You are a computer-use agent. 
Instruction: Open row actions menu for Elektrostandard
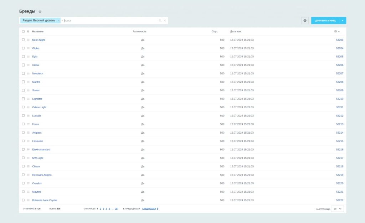28,150
